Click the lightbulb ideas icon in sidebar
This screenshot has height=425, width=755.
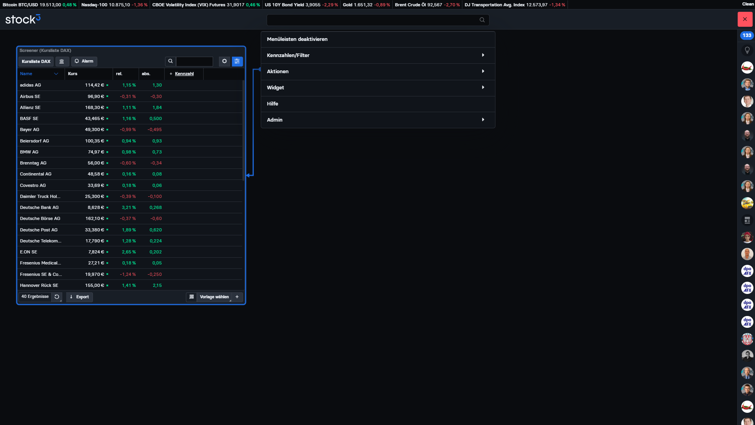click(747, 50)
